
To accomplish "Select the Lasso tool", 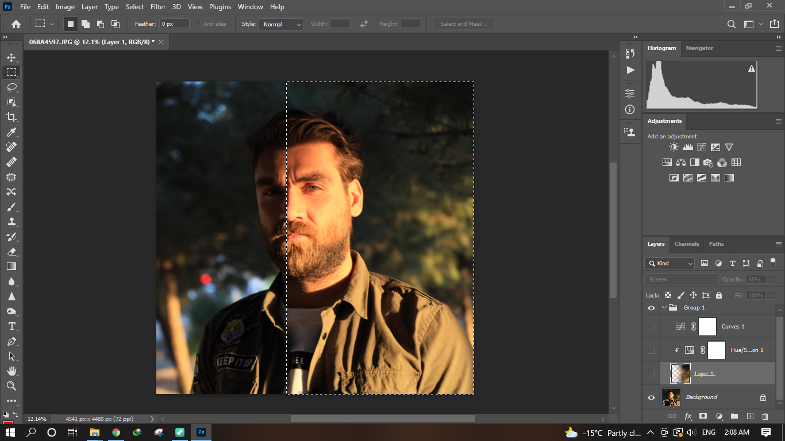I will point(11,87).
